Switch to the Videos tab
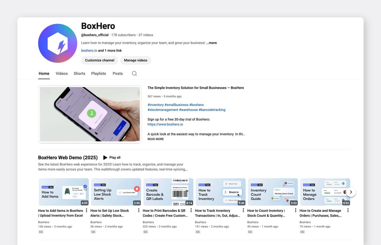This screenshot has height=245, width=381. [62, 73]
